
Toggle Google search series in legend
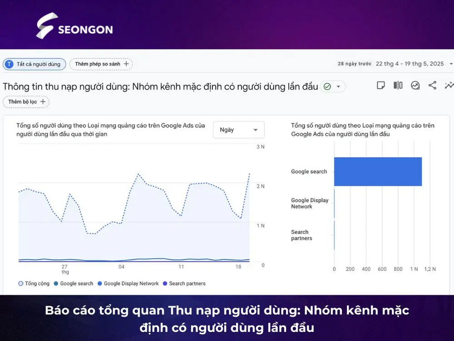(x=74, y=283)
